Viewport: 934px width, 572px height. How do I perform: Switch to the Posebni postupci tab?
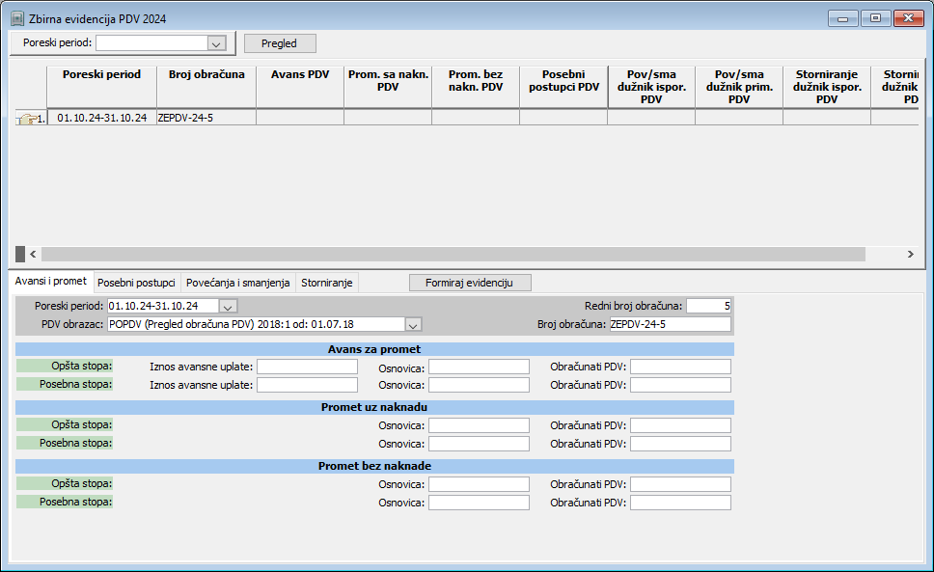pos(136,283)
